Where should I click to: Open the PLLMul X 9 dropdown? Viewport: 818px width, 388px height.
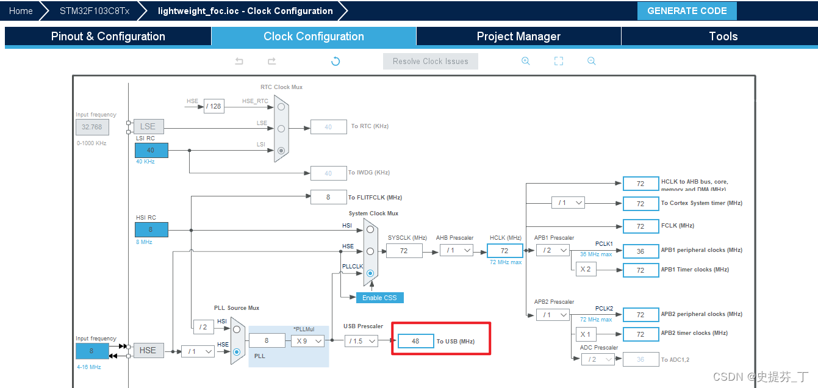click(307, 341)
